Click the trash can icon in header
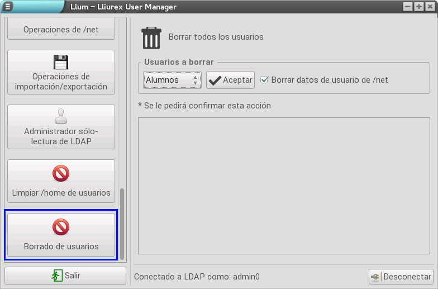This screenshot has height=289, width=438. tap(151, 37)
